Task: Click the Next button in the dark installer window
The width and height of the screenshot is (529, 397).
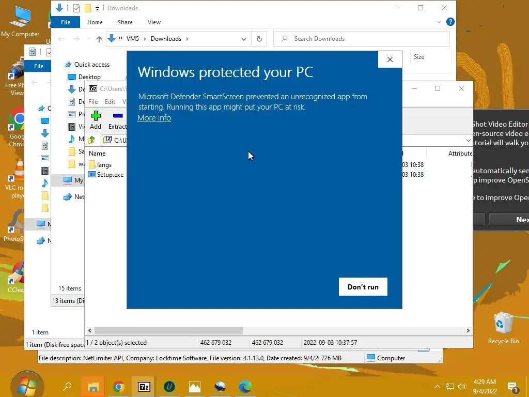Action: click(x=509, y=219)
